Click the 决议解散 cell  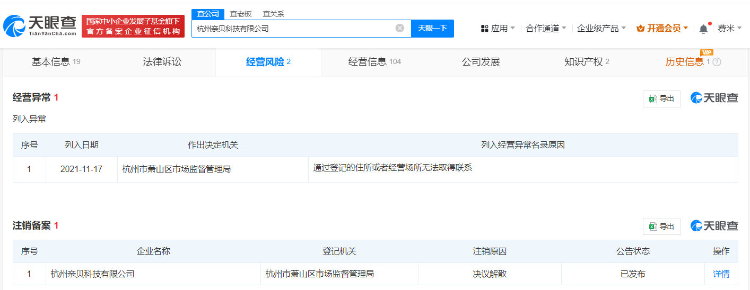pyautogui.click(x=490, y=274)
